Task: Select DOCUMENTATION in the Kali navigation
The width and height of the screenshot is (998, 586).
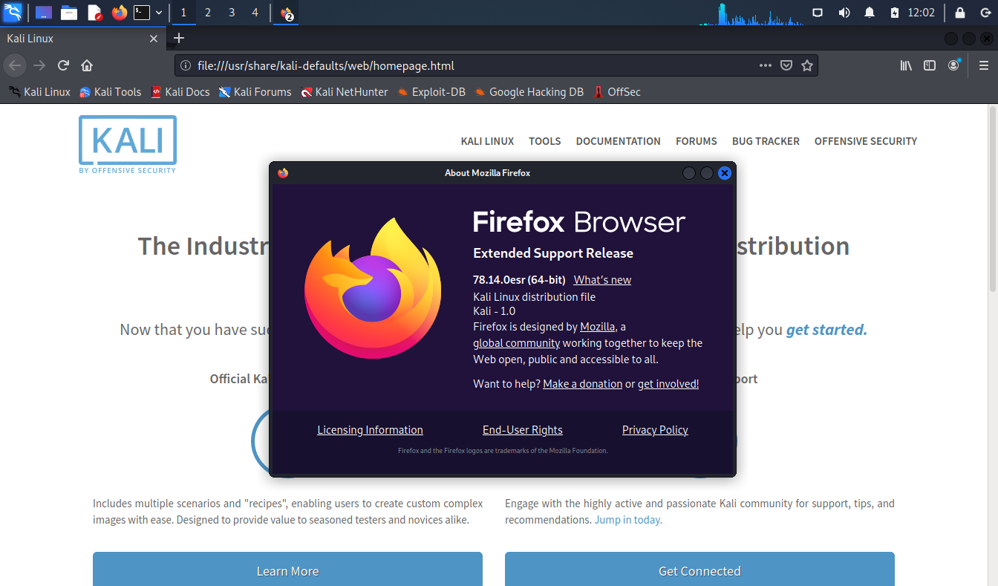Action: (618, 141)
